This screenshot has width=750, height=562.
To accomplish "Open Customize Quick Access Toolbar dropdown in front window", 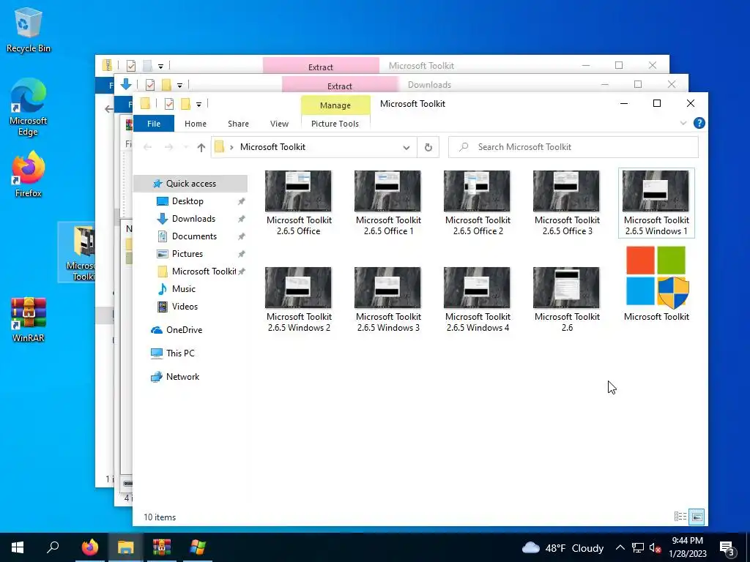I will 198,104.
